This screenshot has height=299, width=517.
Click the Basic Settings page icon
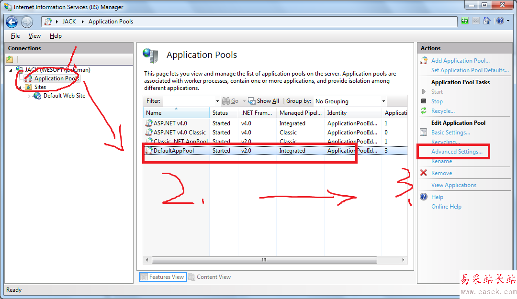pos(424,132)
